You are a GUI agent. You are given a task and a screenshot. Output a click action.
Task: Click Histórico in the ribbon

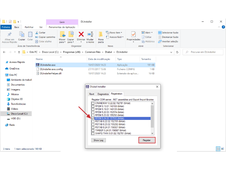(148, 41)
